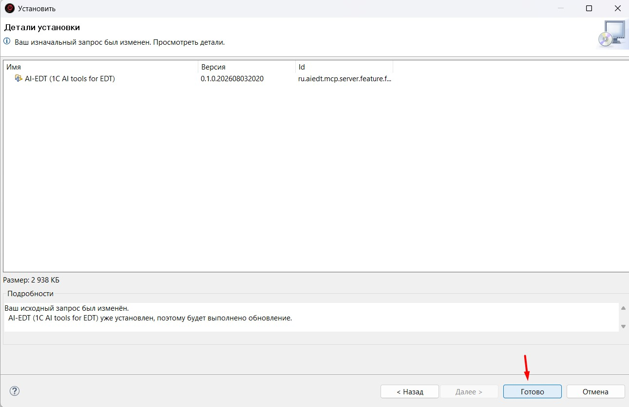
Task: Click the ru.aiedt.mcp.server.feature id cell
Action: click(344, 78)
